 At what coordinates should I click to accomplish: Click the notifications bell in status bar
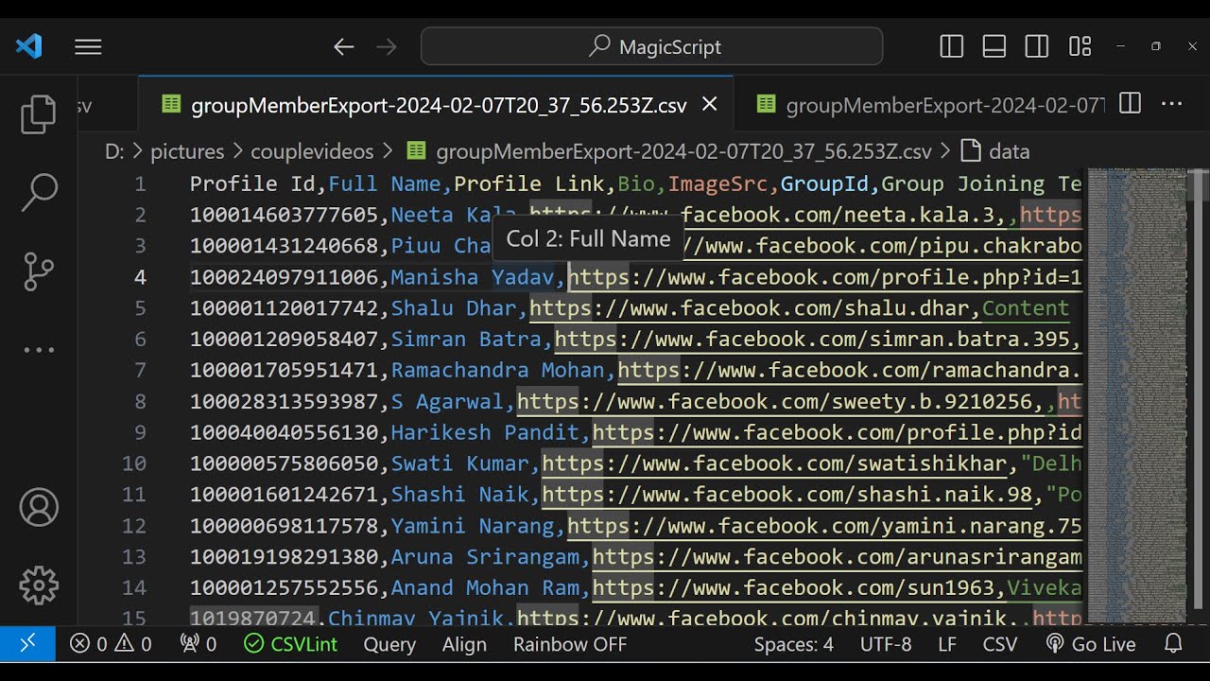pyautogui.click(x=1173, y=644)
